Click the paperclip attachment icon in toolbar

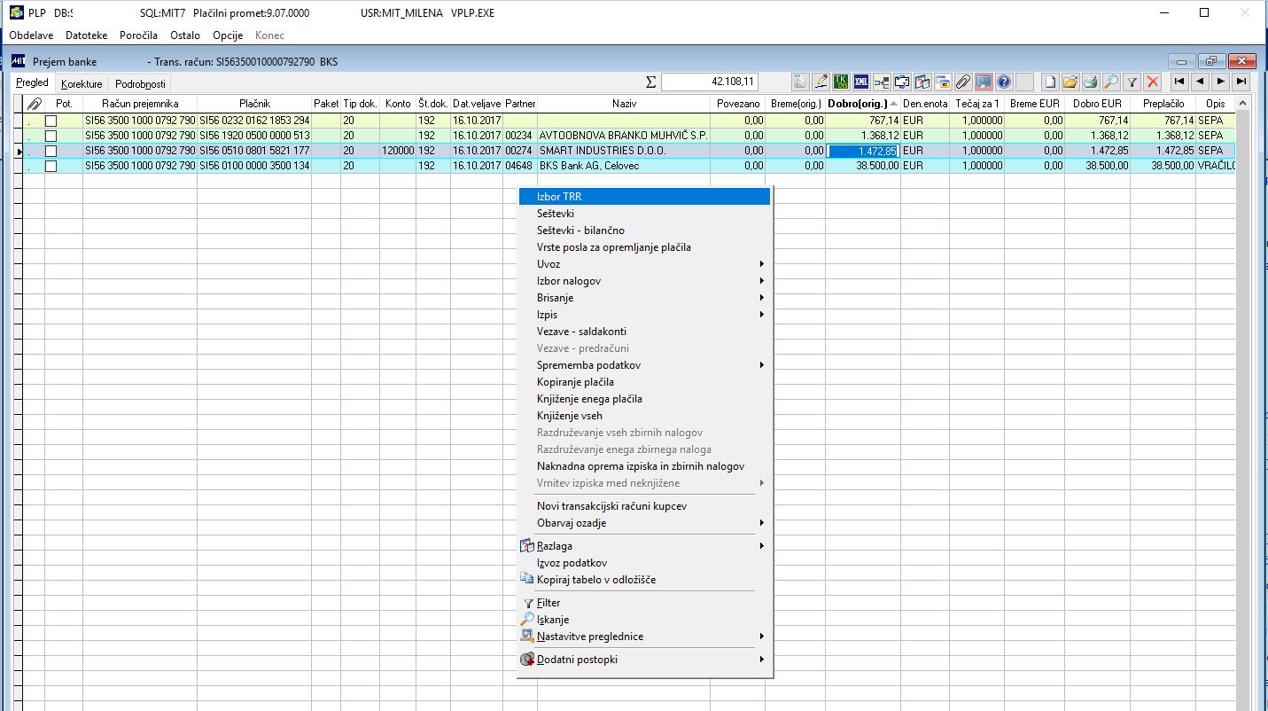click(963, 82)
